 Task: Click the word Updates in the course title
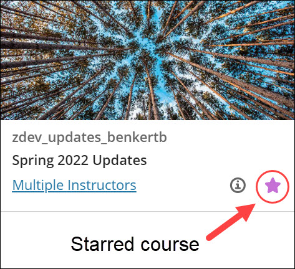click(x=120, y=161)
